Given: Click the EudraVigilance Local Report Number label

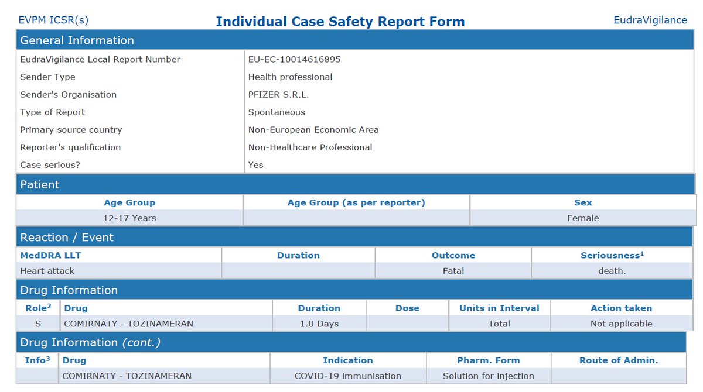Looking at the screenshot, I should tap(100, 59).
